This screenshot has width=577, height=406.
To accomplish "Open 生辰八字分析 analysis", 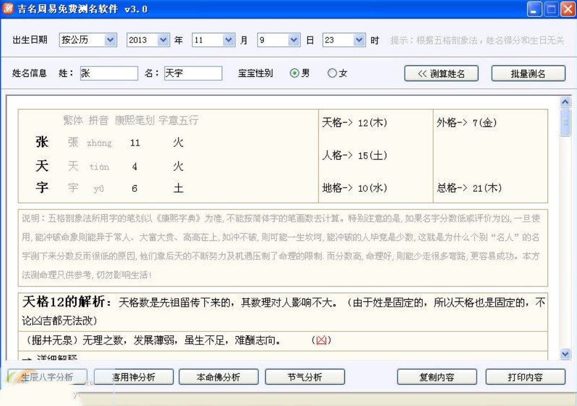I will (47, 377).
